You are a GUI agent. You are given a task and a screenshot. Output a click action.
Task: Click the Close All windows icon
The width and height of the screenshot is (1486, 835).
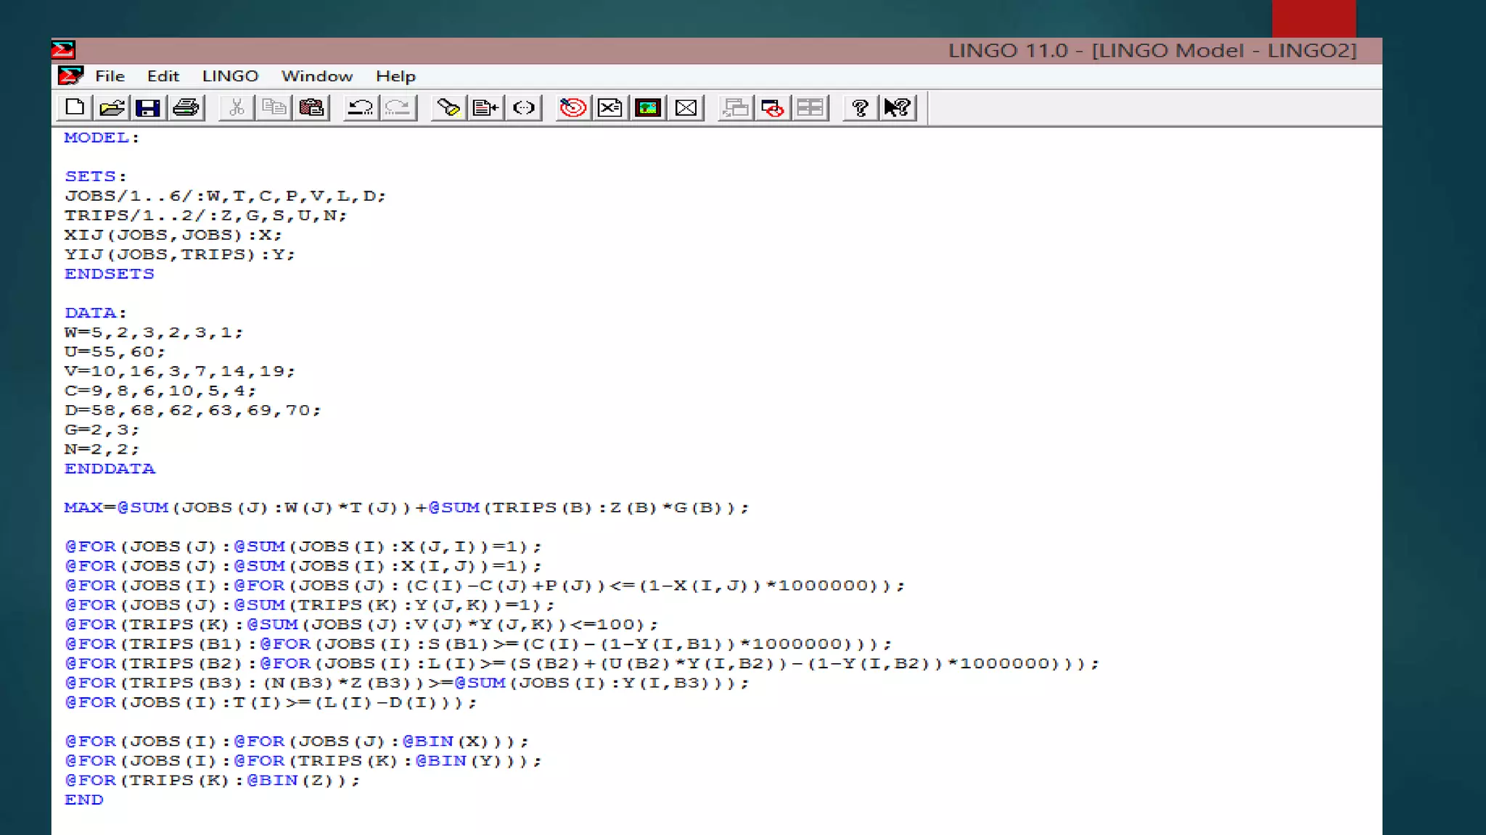click(773, 108)
